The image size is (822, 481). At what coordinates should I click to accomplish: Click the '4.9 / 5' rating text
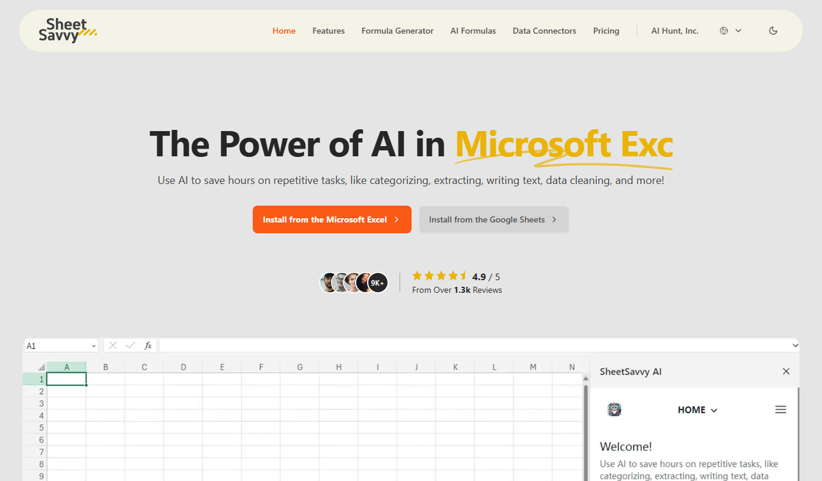(x=486, y=277)
